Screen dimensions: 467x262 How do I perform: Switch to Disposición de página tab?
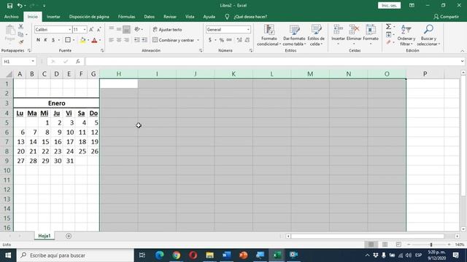pyautogui.click(x=89, y=17)
